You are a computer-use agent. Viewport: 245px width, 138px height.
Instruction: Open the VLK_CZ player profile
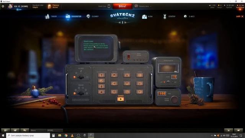click(x=18, y=7)
